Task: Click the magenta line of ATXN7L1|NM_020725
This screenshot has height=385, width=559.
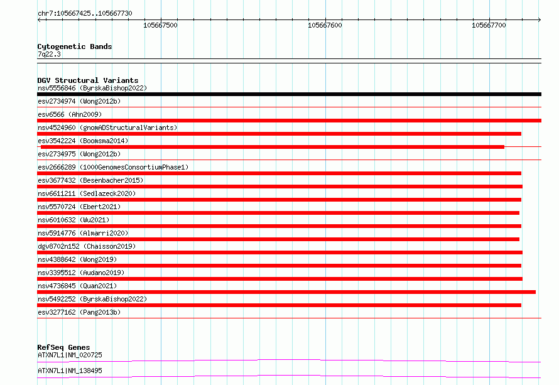Action: coord(289,361)
